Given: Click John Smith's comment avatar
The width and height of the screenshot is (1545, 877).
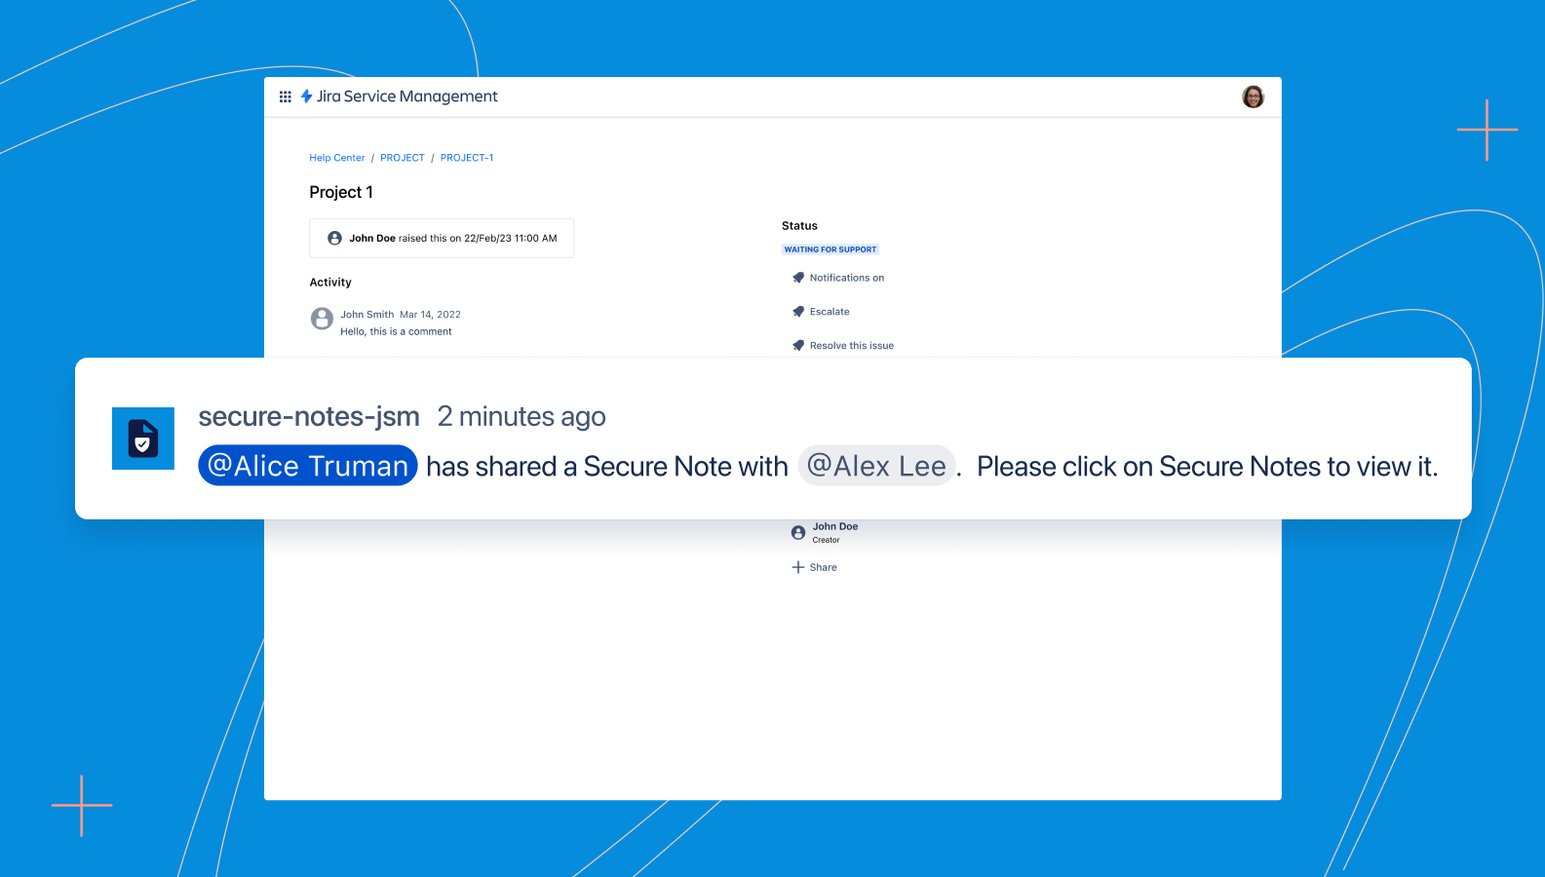Looking at the screenshot, I should tap(322, 319).
